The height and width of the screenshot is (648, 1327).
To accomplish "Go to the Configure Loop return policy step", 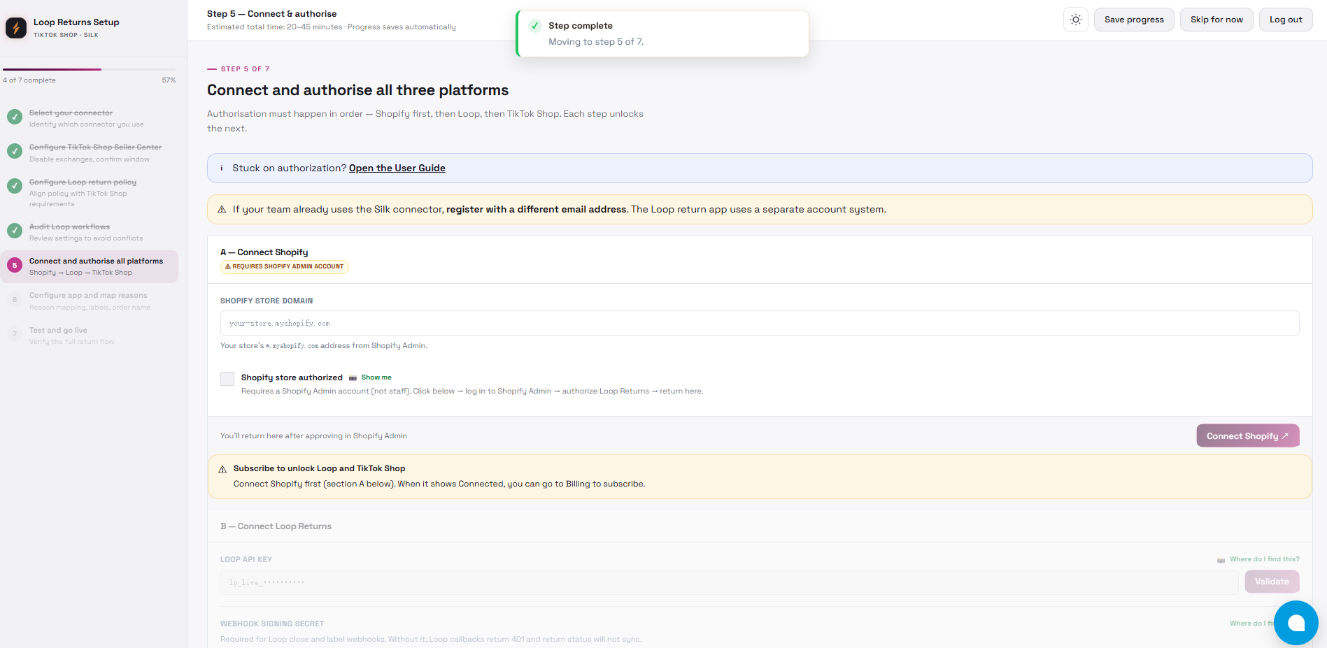I will pyautogui.click(x=90, y=192).
